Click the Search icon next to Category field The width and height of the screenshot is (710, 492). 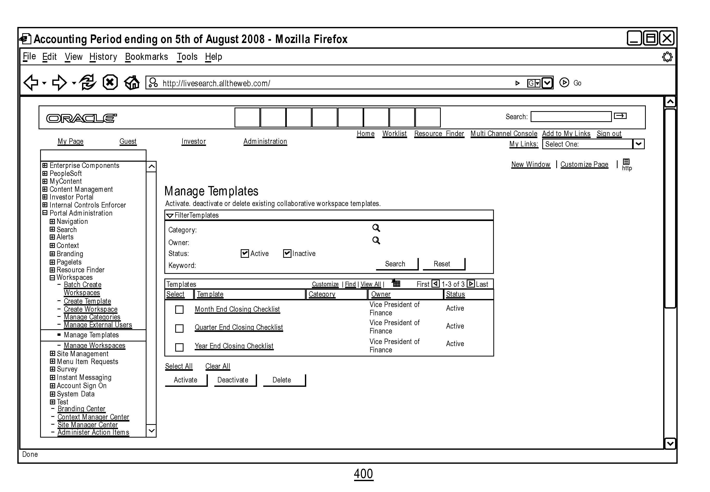377,229
